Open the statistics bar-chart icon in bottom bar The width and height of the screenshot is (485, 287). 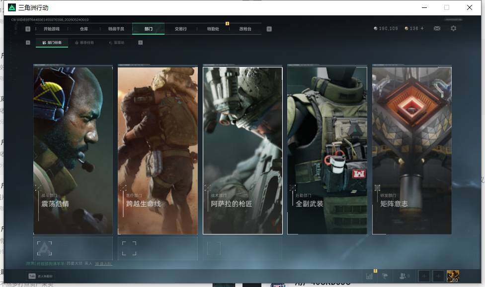[369, 276]
